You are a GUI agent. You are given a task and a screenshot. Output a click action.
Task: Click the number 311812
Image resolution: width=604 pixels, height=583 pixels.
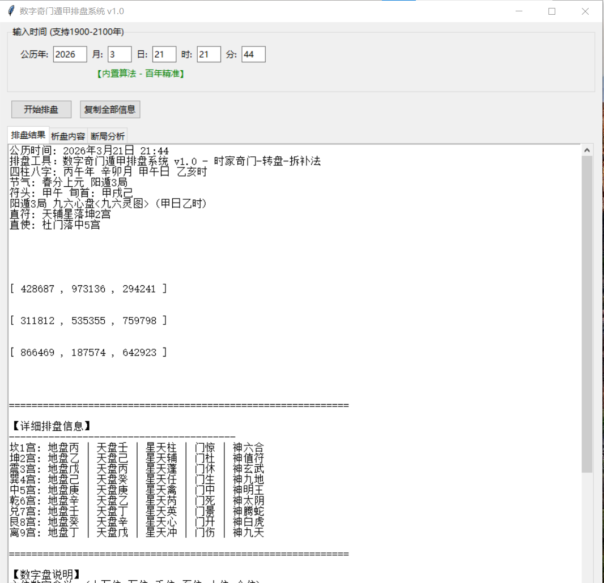pyautogui.click(x=37, y=320)
